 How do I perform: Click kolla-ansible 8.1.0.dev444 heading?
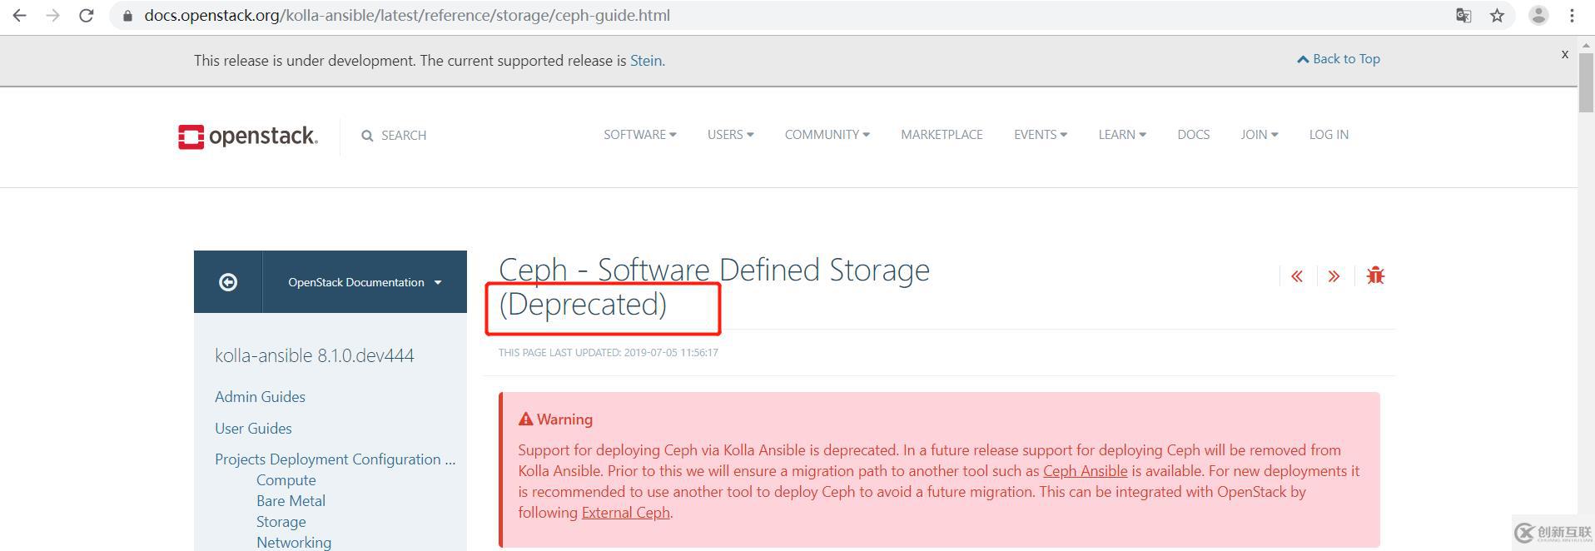click(315, 355)
